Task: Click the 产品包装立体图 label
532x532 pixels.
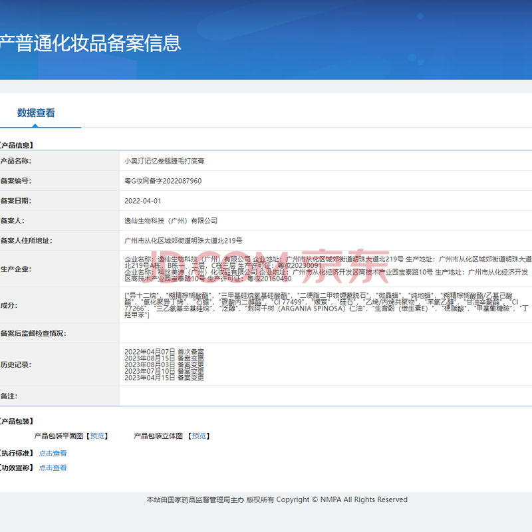Action: pos(158,436)
